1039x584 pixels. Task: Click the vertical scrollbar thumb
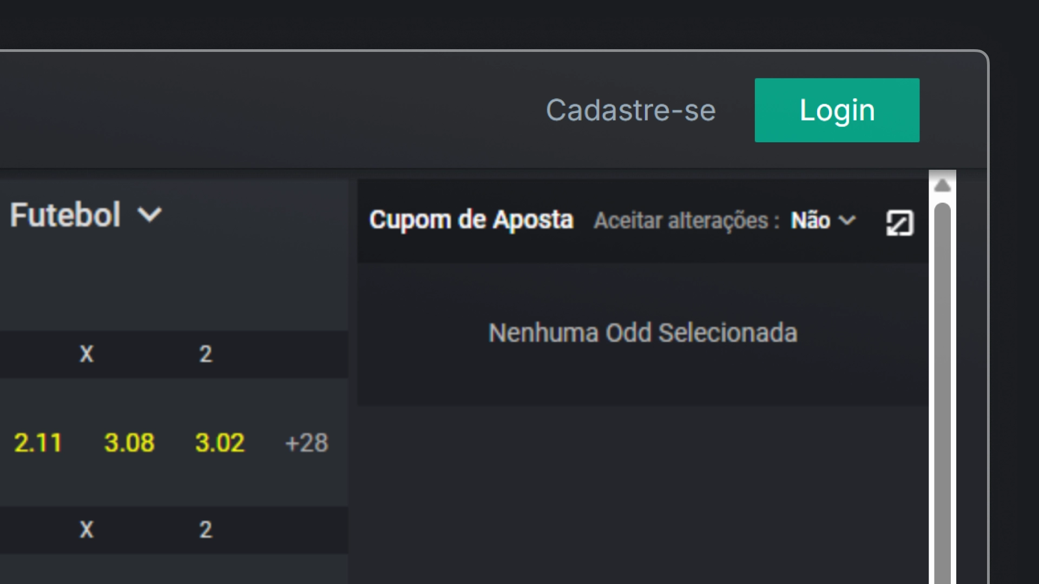click(x=942, y=379)
